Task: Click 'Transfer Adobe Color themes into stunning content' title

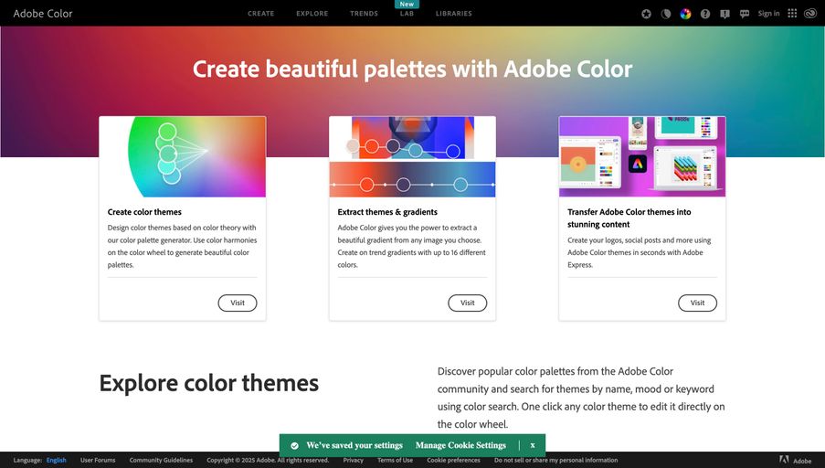Action: [629, 218]
